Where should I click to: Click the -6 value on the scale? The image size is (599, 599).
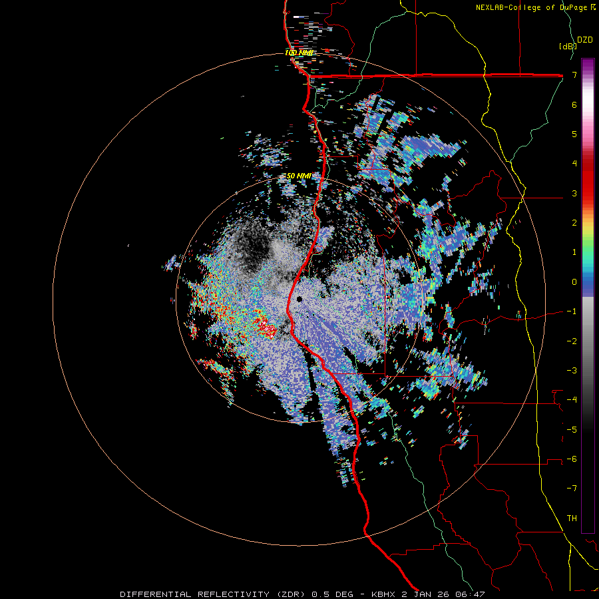[572, 459]
